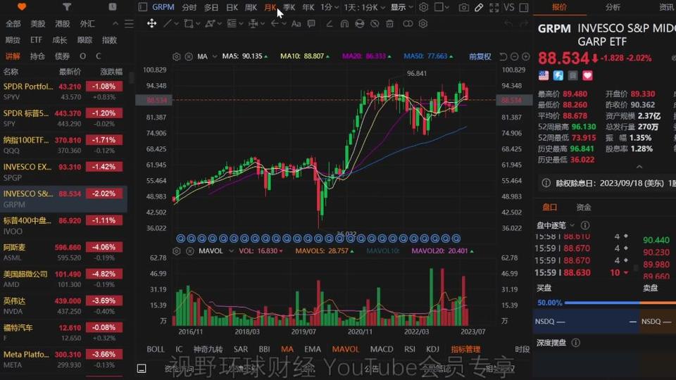Expand the 盘中逐笔 dropdown
Image resolution: width=676 pixels, height=380 pixels.
572,225
